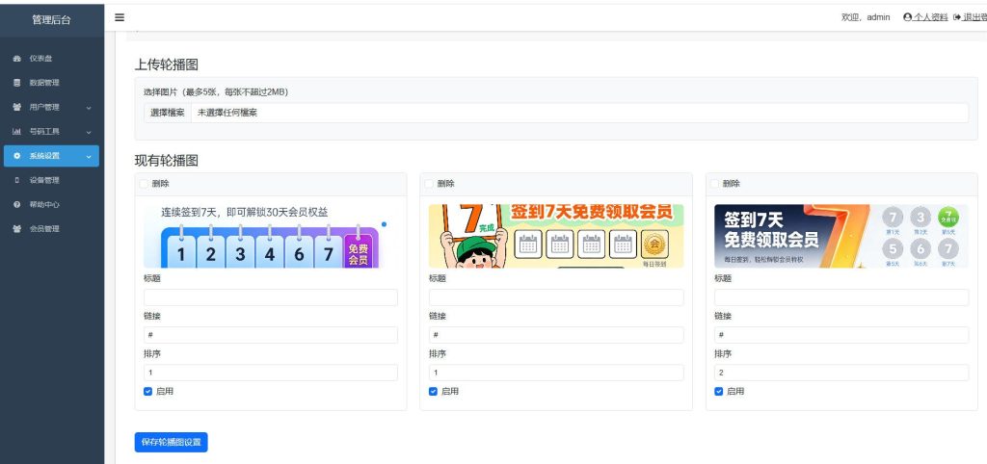Focus 链接 field of the first carousel card
Image resolution: width=987 pixels, height=464 pixels.
[x=271, y=335]
